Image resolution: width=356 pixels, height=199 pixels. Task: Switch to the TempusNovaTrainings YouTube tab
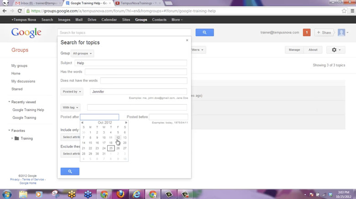(x=138, y=3)
